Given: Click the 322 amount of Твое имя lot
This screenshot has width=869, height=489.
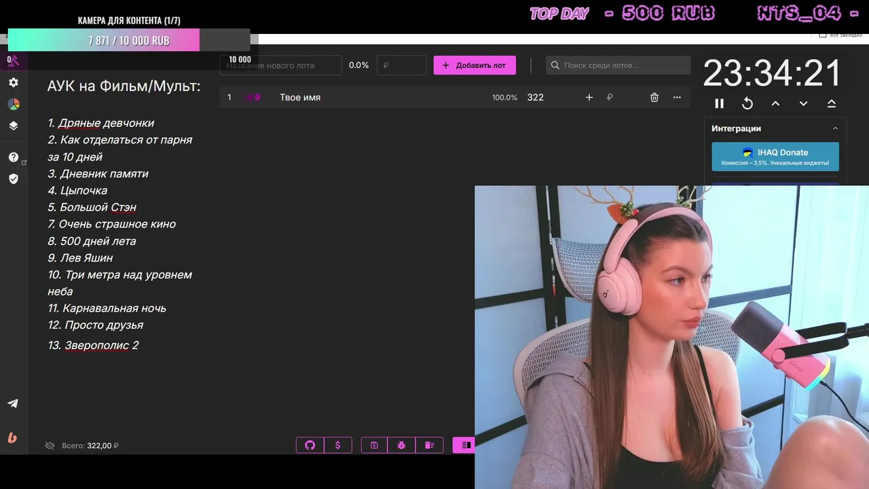Looking at the screenshot, I should coord(536,97).
